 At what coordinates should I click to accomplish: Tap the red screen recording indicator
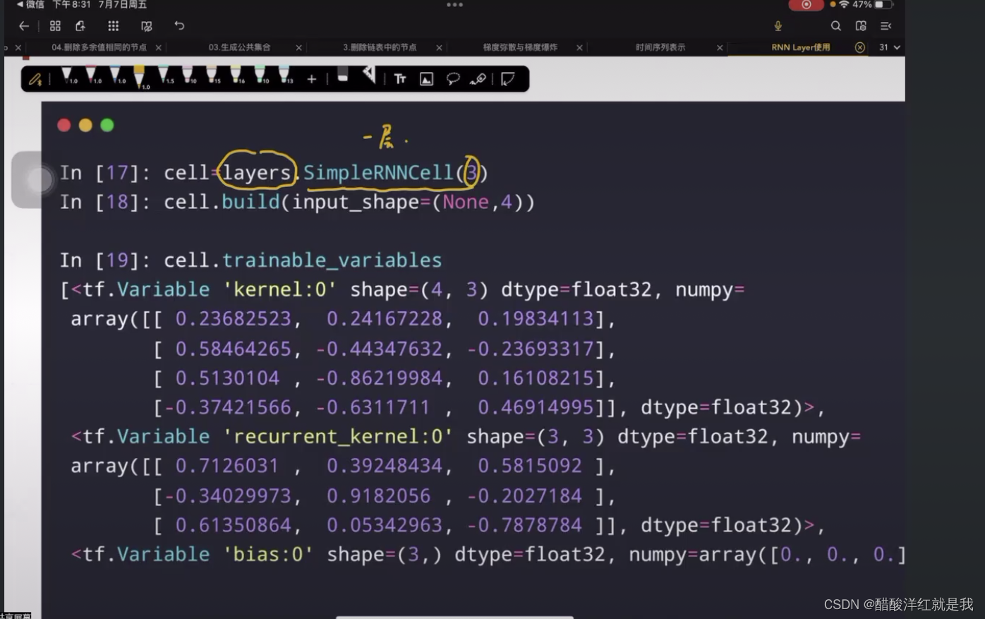[806, 5]
